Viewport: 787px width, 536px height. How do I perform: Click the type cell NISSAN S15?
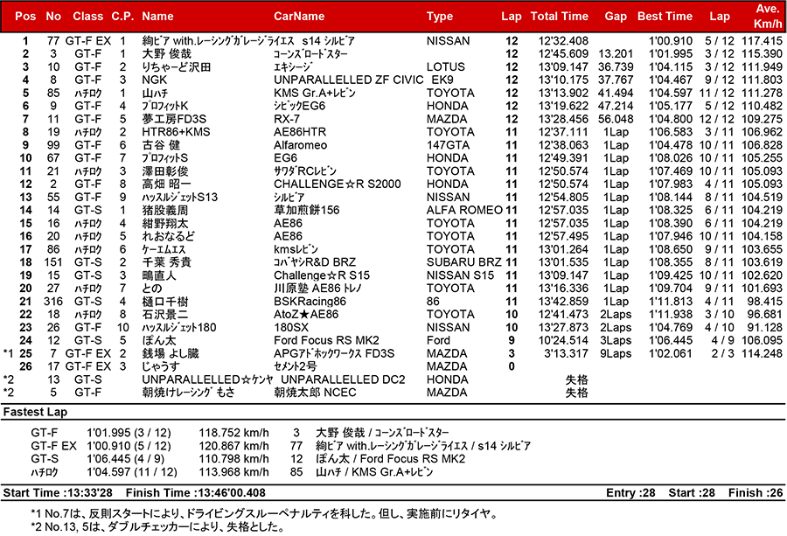tap(460, 275)
